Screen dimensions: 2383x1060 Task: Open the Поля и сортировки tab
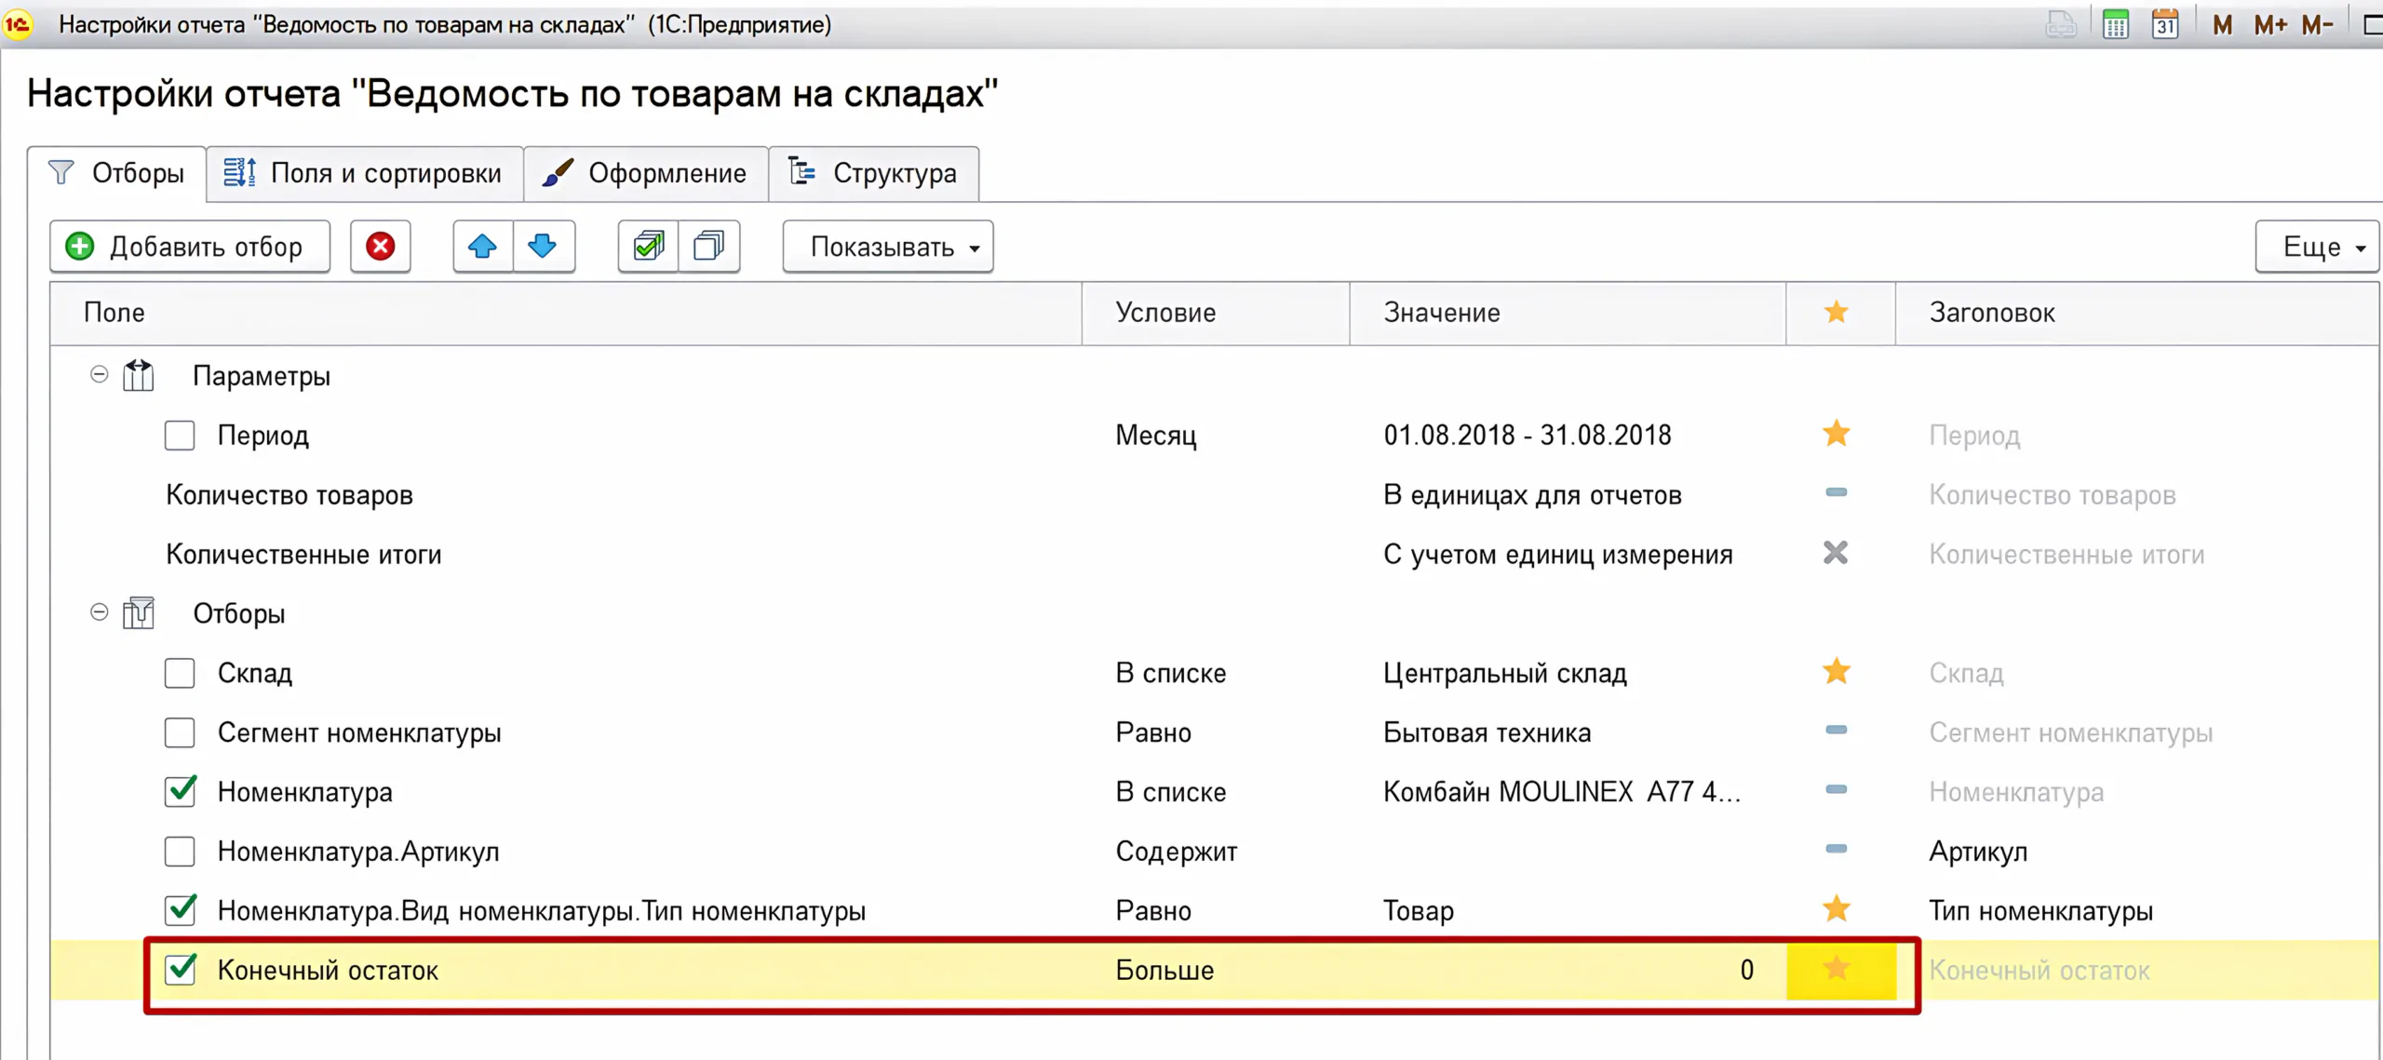[364, 173]
